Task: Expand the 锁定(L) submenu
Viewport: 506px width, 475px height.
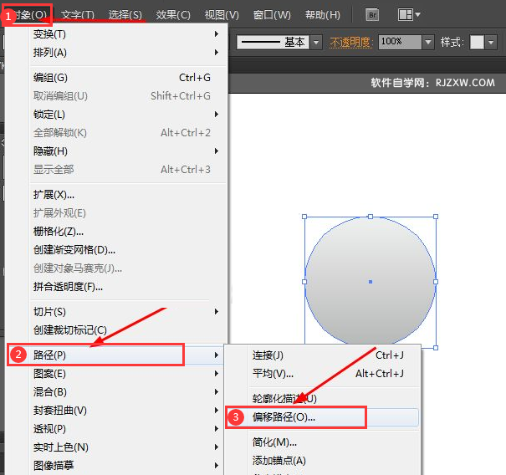Action: (127, 115)
